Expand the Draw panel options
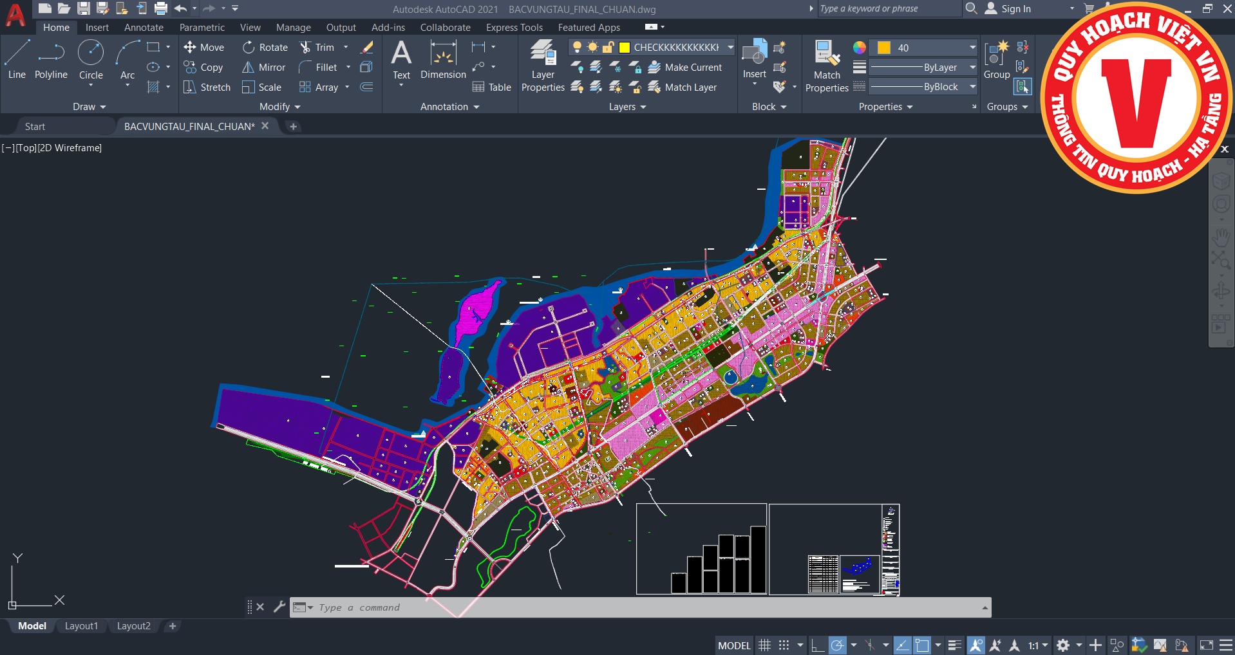 [x=89, y=107]
